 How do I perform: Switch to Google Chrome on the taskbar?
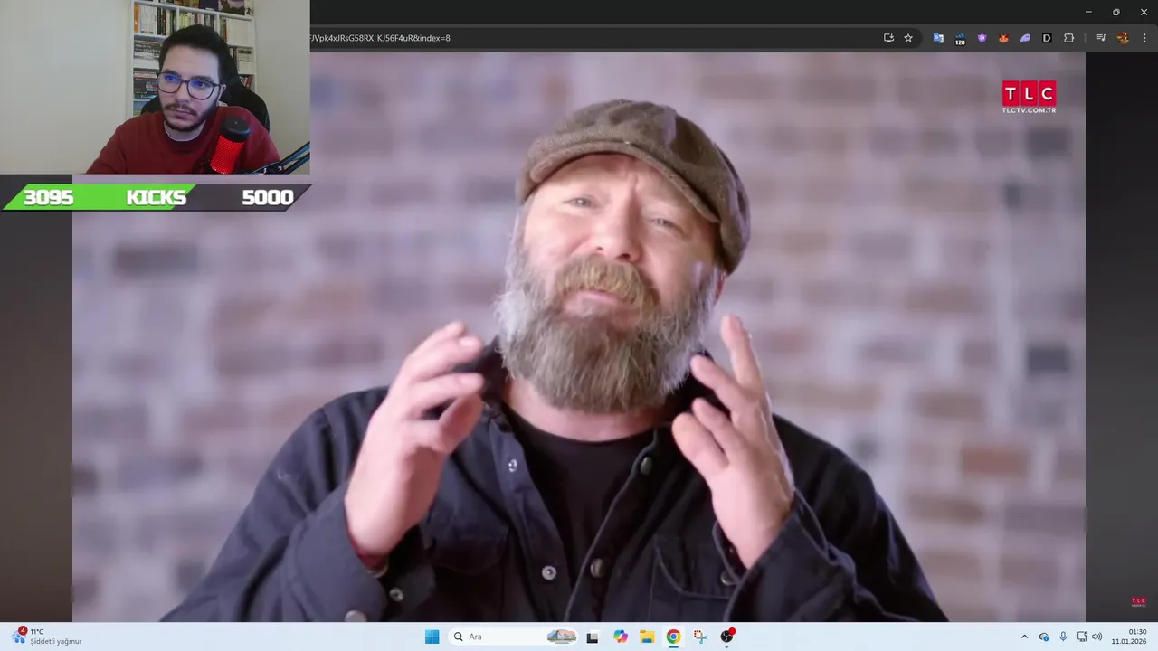tap(673, 637)
